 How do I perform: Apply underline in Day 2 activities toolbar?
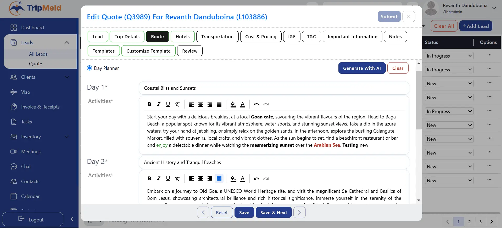click(168, 179)
